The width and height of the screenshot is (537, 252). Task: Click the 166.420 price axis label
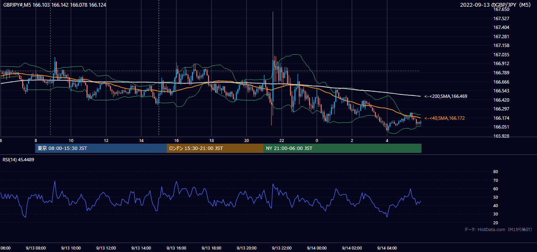coord(501,100)
